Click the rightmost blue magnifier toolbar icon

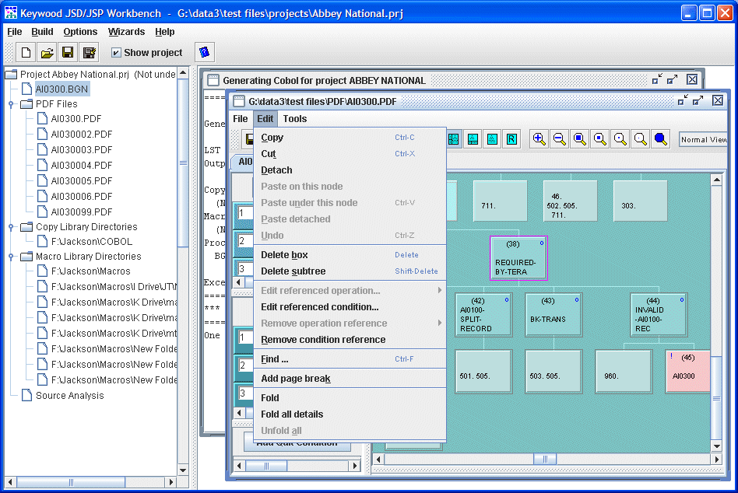click(x=659, y=138)
